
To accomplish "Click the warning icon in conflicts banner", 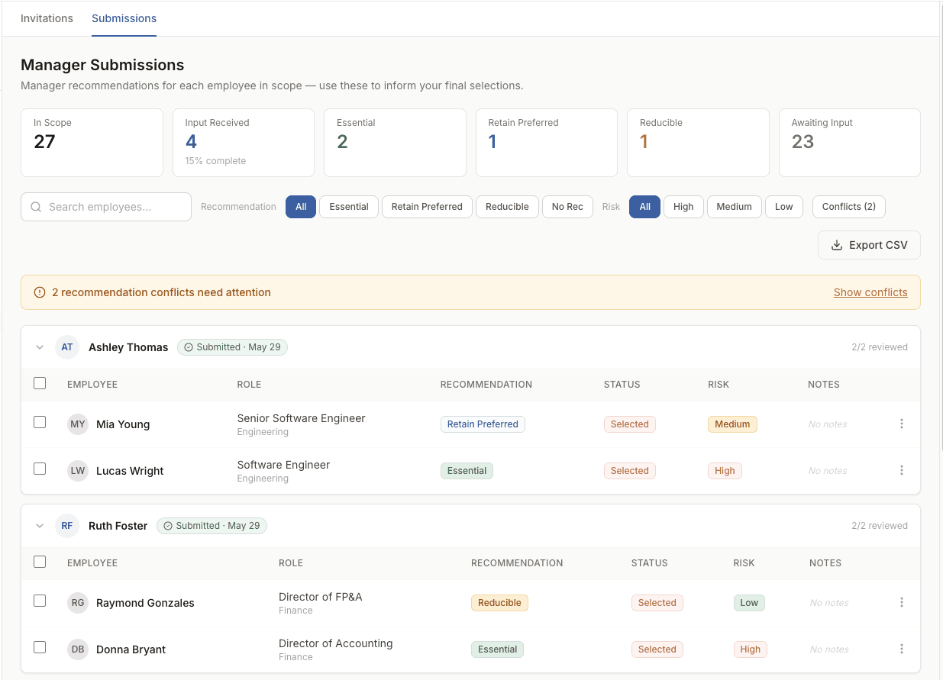I will pyautogui.click(x=40, y=292).
